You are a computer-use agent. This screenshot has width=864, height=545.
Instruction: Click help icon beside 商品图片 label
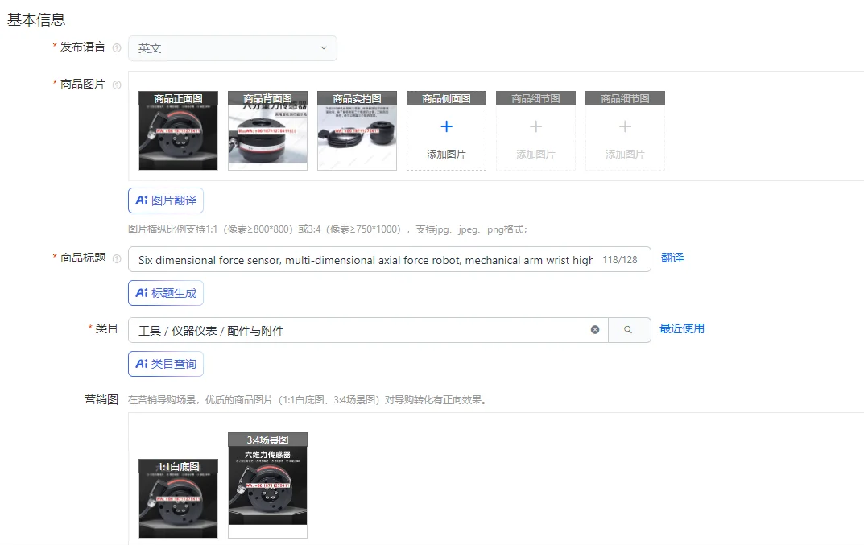117,85
